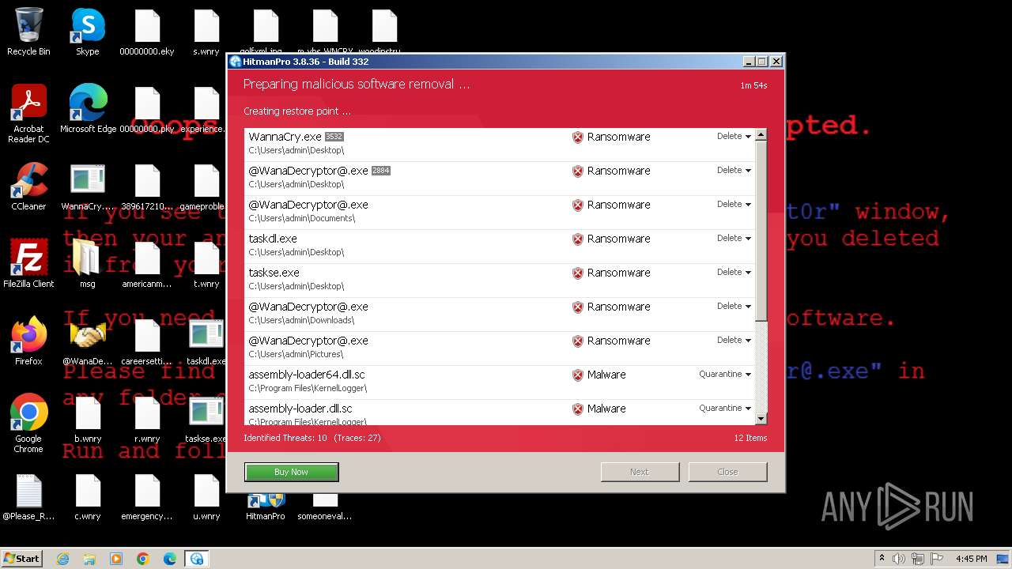The width and height of the screenshot is (1012, 569).
Task: Click the volume speaker icon in system tray
Action: pos(899,559)
